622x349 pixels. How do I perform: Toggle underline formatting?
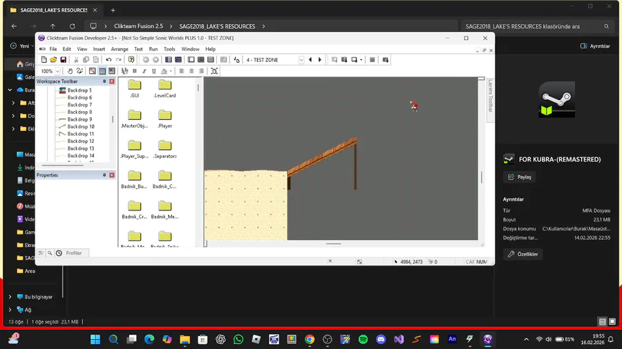[154, 71]
